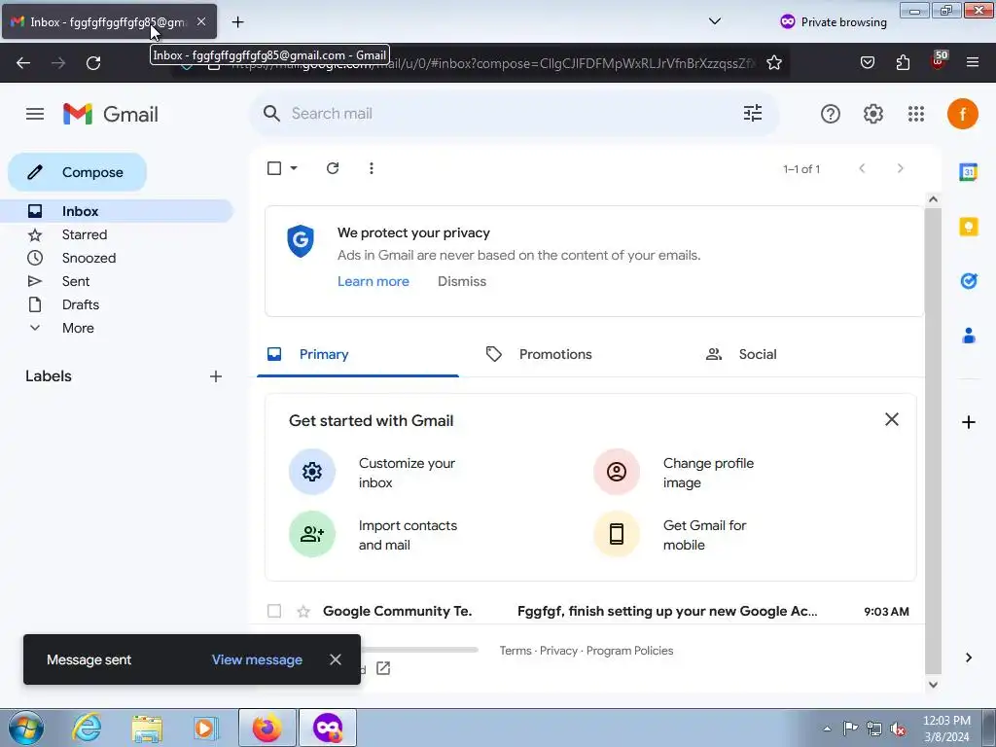The image size is (996, 747).
Task: Close the Get started with Gmail card
Action: [x=891, y=419]
